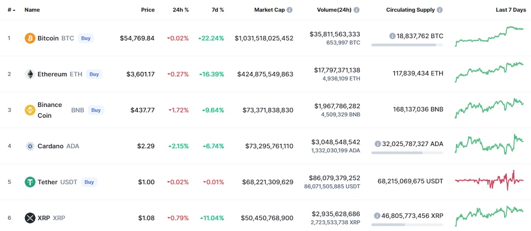Click Cardano price $2.29
531x231 pixels.
[146, 147]
